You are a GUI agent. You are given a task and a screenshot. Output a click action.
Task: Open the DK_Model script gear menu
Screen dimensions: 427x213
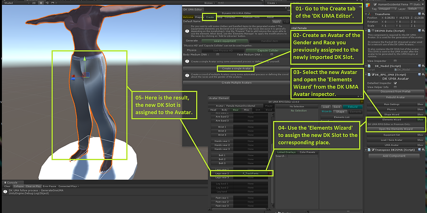423,66
